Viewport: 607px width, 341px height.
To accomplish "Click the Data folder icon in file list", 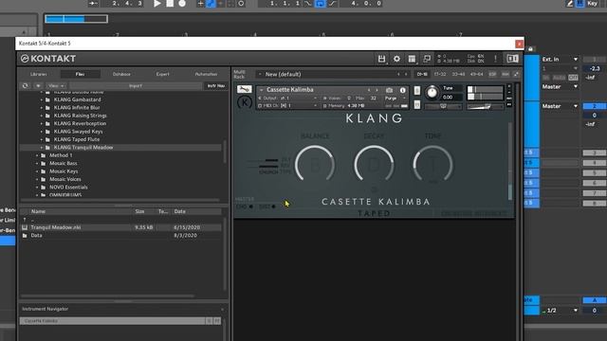I will coord(25,236).
